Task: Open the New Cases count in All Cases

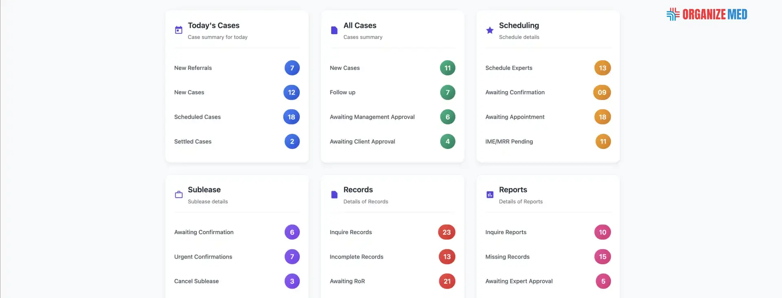Action: [x=447, y=68]
